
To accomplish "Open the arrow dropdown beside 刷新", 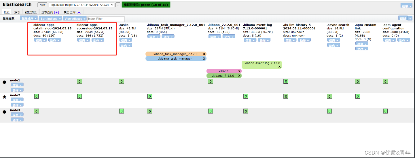I will tap(410, 18).
